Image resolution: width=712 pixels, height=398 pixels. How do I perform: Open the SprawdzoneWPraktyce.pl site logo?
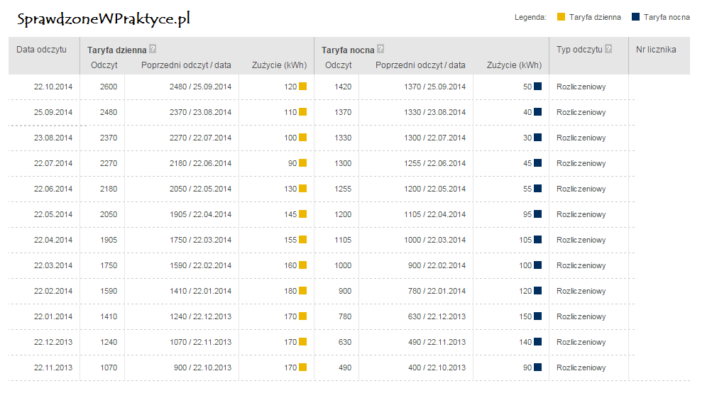click(104, 19)
